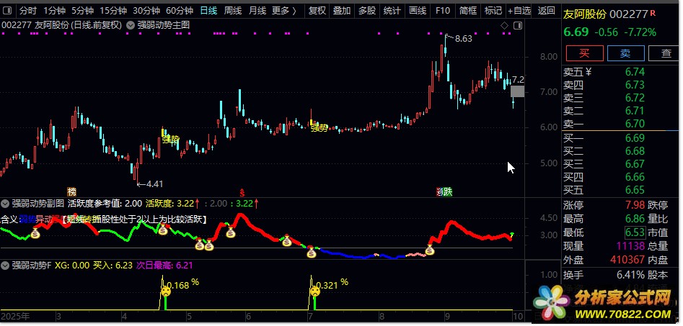Add stock with +自选 button
This screenshot has height=326, width=683.
click(519, 10)
